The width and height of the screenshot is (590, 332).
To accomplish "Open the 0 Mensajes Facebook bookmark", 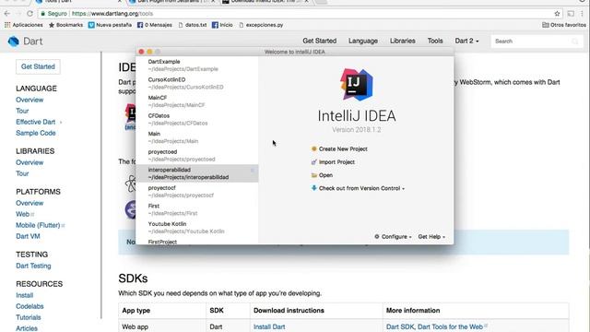I will pyautogui.click(x=155, y=25).
